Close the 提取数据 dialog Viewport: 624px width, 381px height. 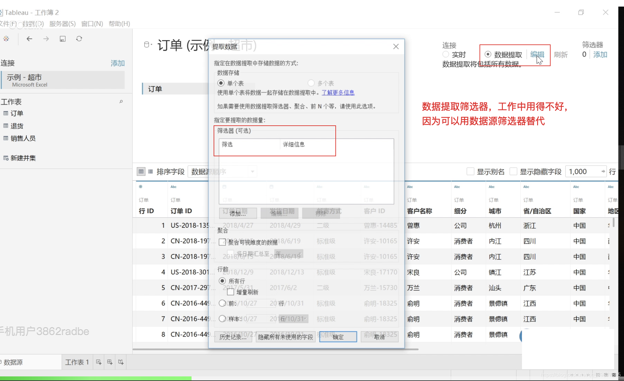click(x=396, y=47)
